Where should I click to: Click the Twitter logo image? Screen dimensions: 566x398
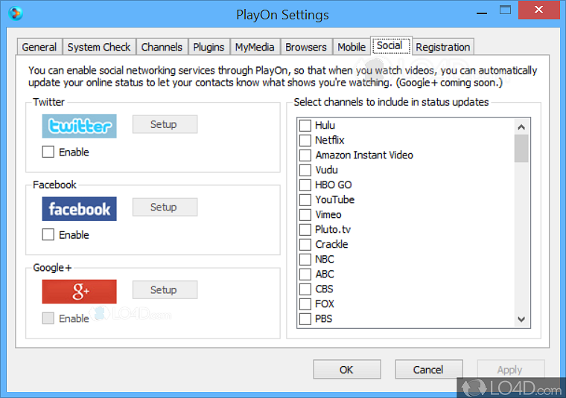point(80,126)
